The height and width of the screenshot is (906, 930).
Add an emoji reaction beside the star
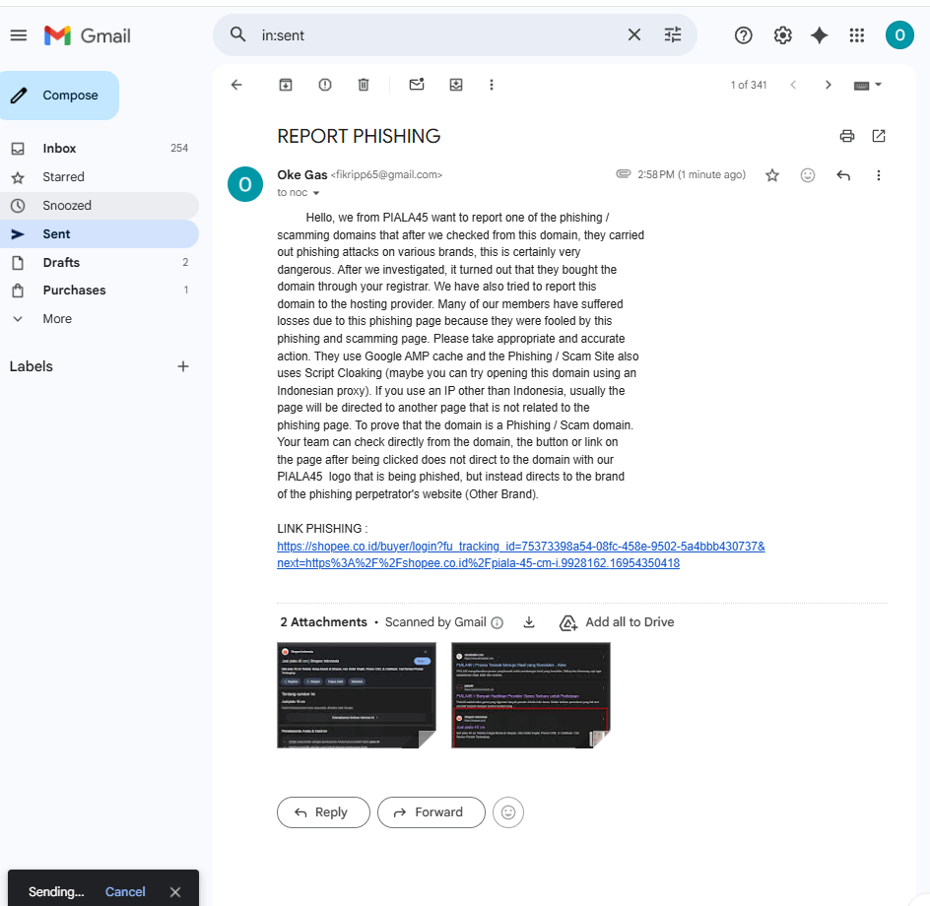[x=807, y=175]
